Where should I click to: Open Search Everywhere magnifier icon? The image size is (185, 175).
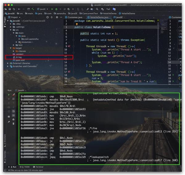97,9
